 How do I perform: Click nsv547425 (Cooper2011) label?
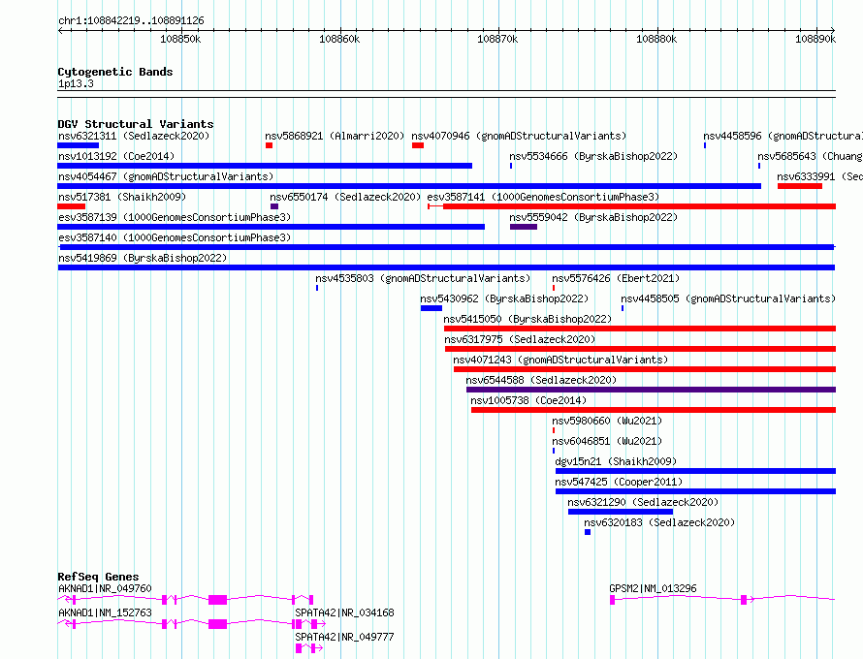pyautogui.click(x=619, y=482)
